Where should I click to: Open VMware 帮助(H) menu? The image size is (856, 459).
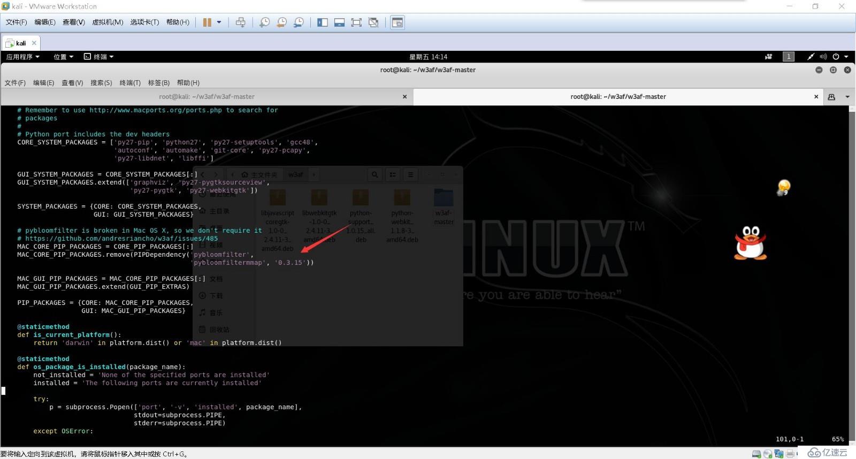[x=178, y=22]
